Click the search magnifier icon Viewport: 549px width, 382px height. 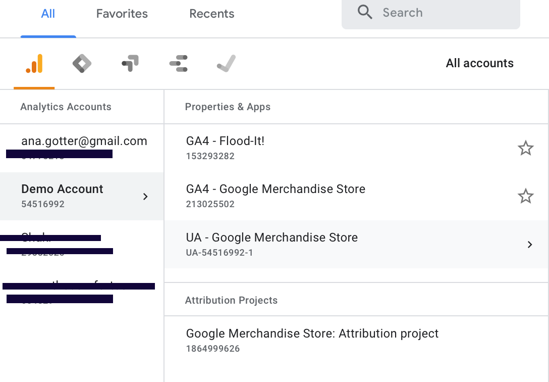[364, 12]
